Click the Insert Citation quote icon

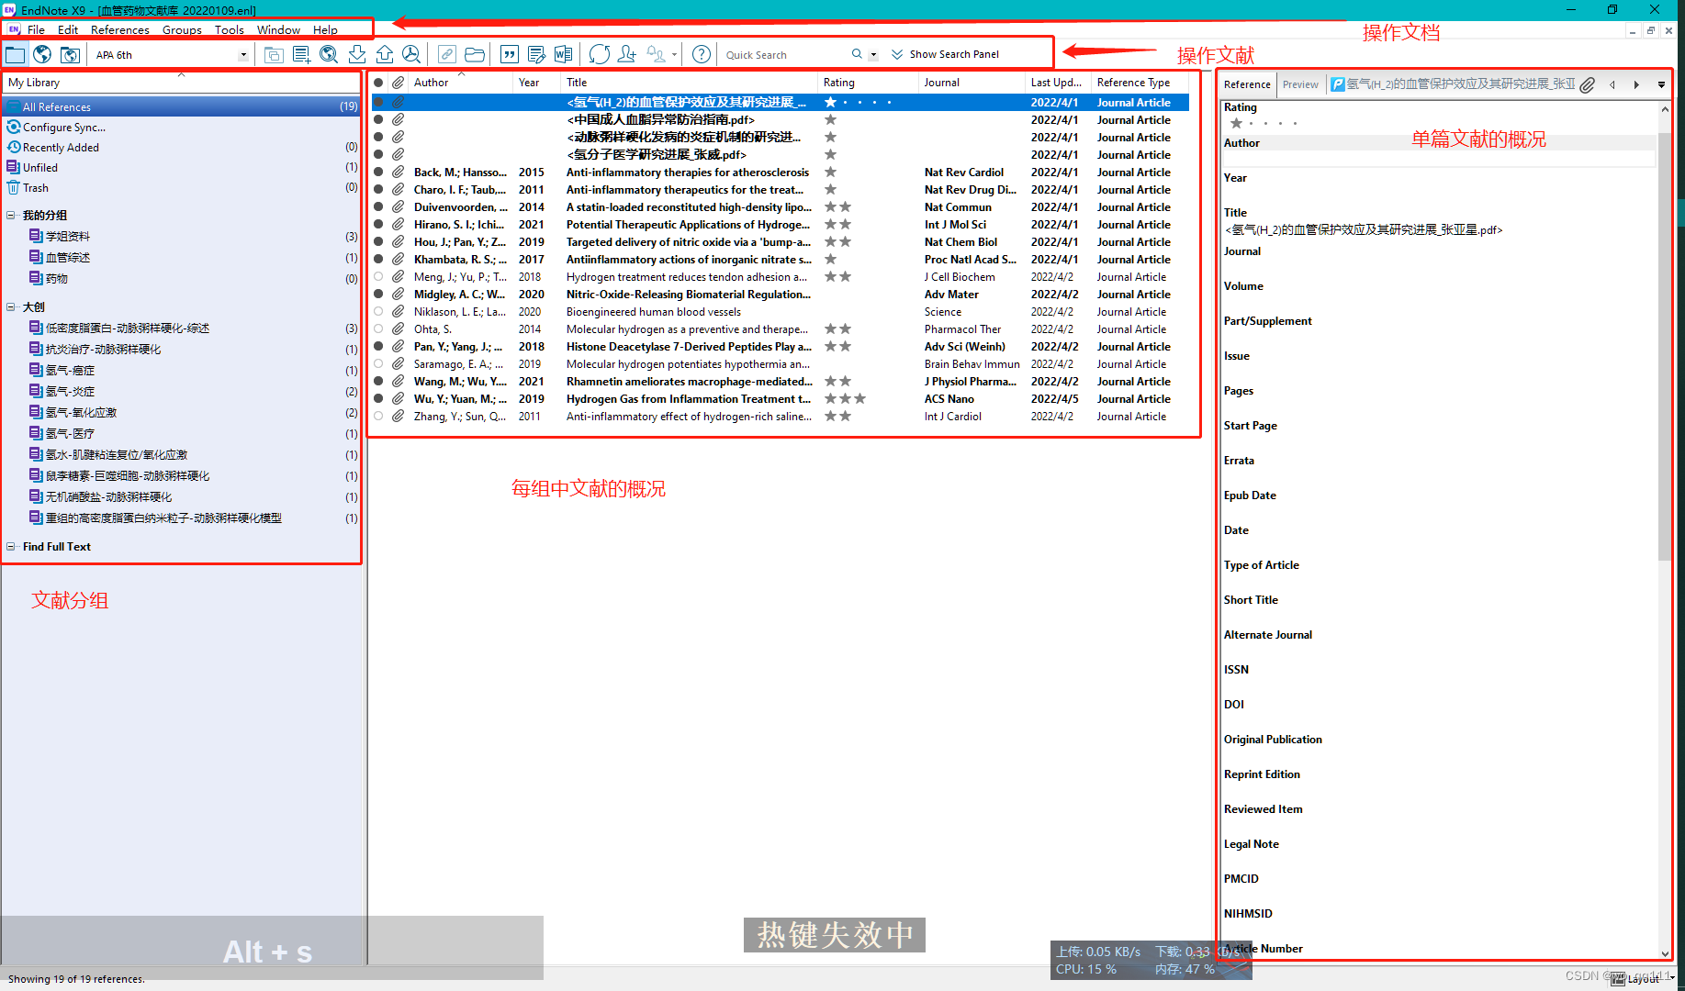click(509, 54)
